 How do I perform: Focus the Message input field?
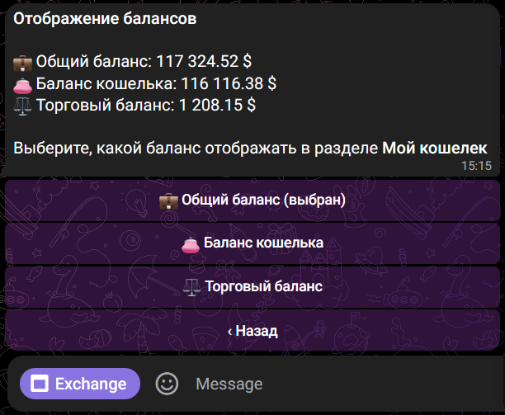click(330, 384)
